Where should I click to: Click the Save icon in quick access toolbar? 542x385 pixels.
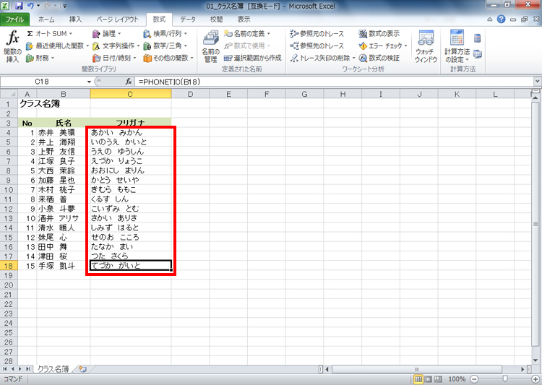(x=19, y=6)
